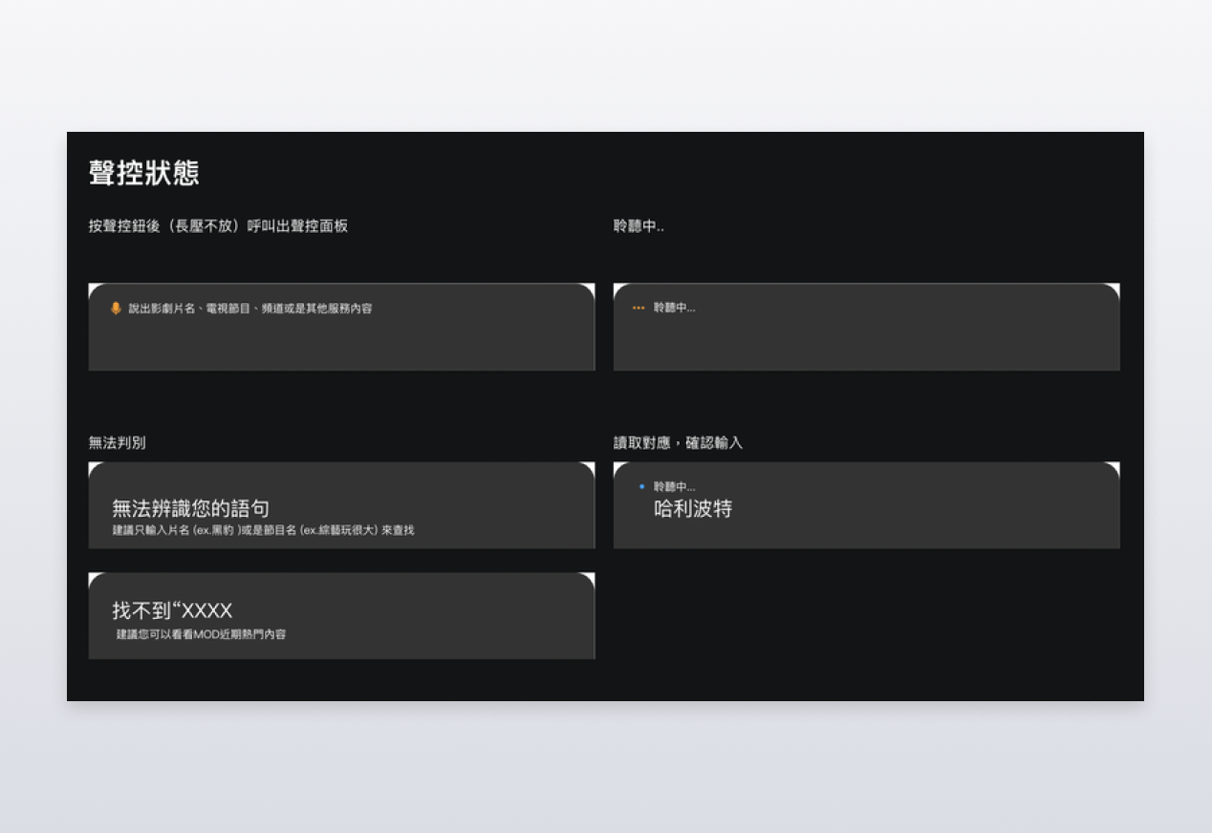Click the 找不到“XXXX heading
1212x833 pixels.
pos(172,611)
